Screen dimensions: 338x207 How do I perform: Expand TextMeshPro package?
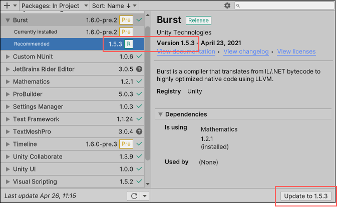[x=8, y=131]
